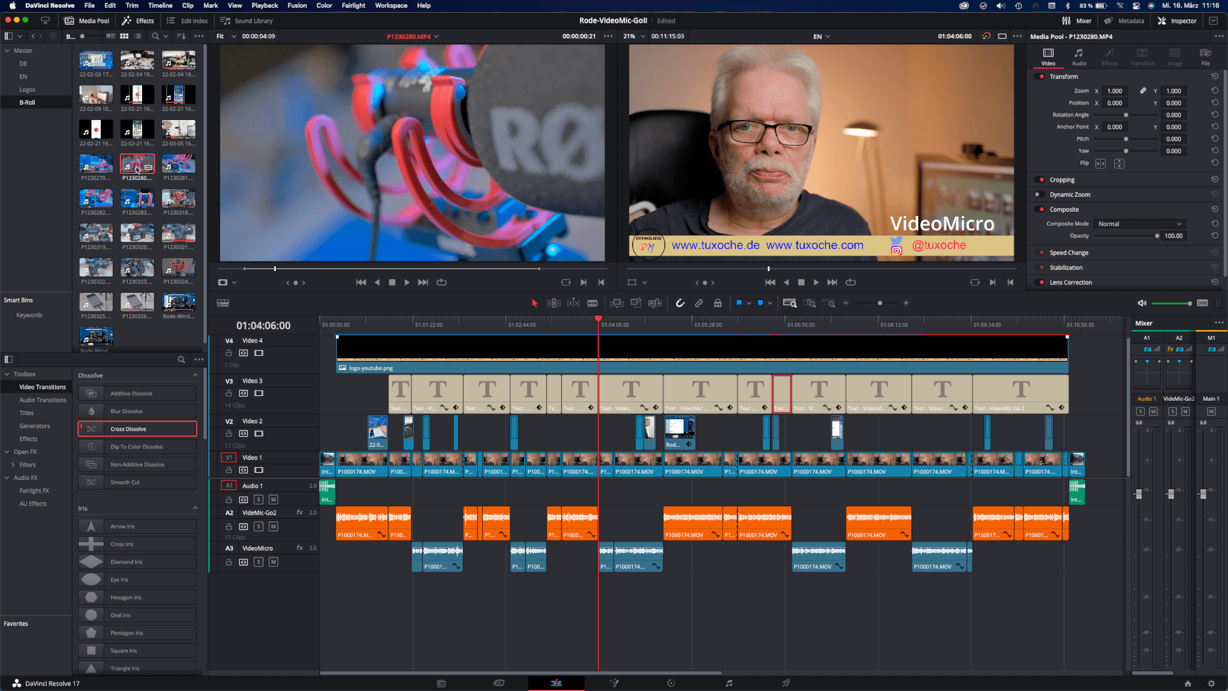Toggle loop playback in source viewer
Image resolution: width=1228 pixels, height=691 pixels.
tap(442, 283)
